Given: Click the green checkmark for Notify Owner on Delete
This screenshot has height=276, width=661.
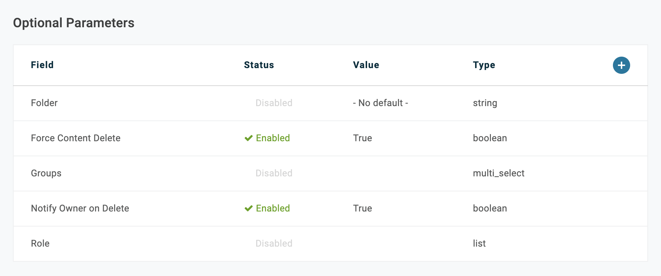Looking at the screenshot, I should 249,209.
